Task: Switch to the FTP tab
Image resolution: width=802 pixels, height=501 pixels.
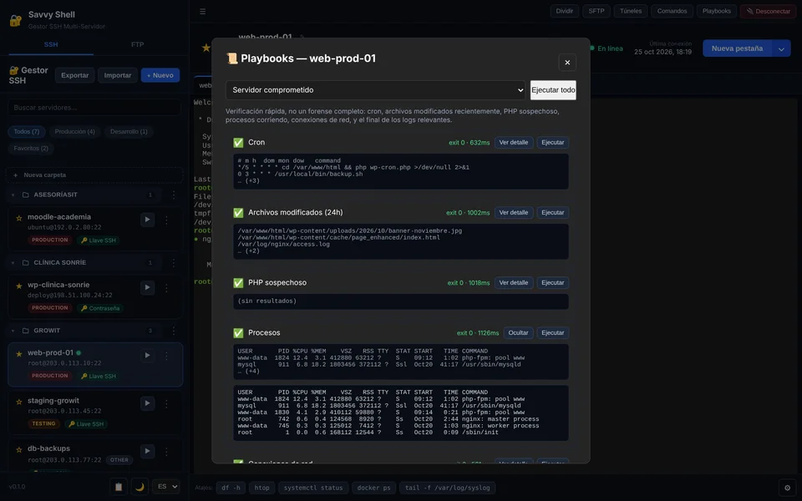Action: click(137, 44)
